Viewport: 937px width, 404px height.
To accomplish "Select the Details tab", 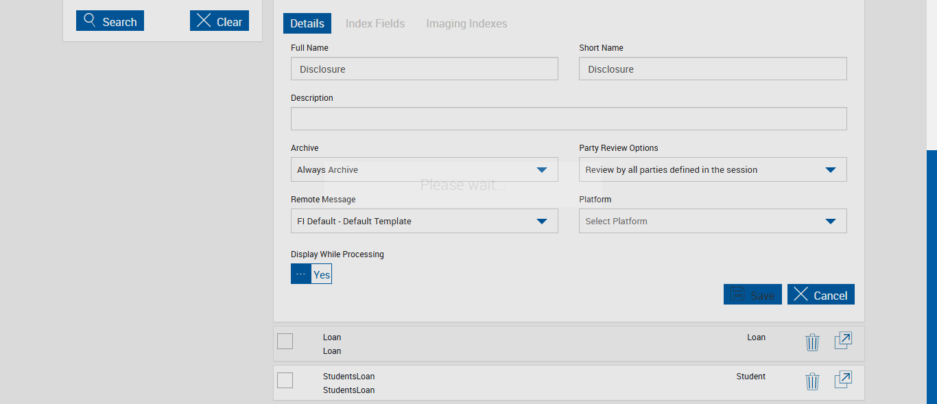I will [307, 24].
